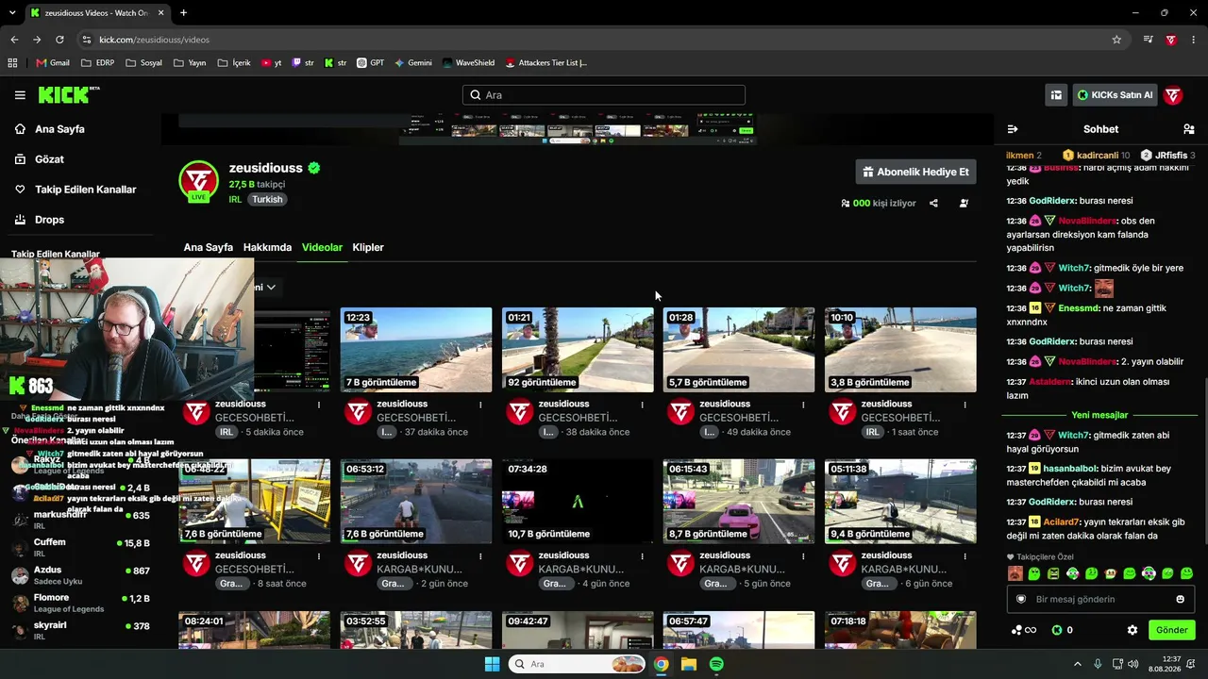Switch to the Ana Sayfa channel tab

(x=208, y=247)
